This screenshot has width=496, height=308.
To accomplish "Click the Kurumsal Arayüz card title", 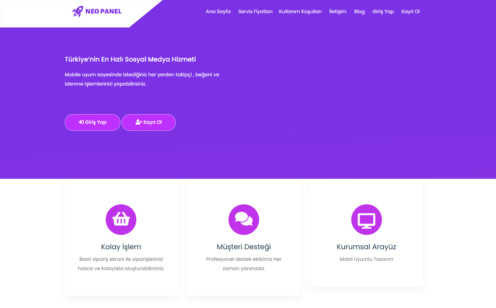I will click(x=366, y=247).
